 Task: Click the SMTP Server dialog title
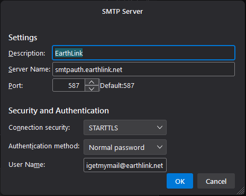(x=122, y=12)
